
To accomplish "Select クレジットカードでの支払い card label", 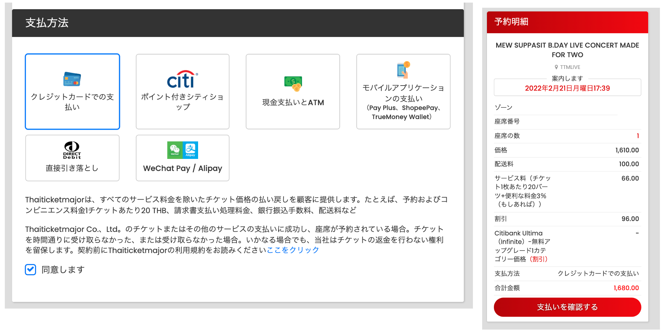I will (72, 102).
